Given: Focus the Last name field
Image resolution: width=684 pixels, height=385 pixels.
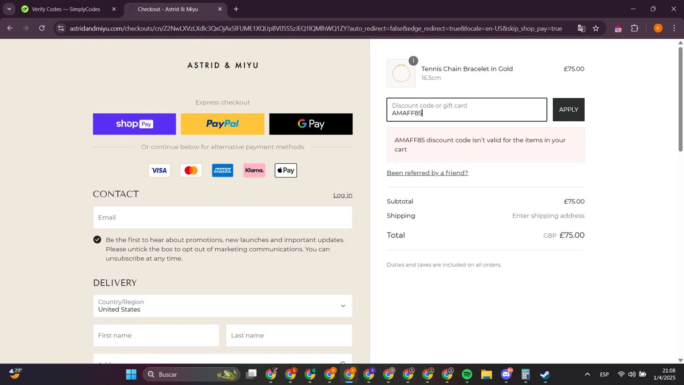Looking at the screenshot, I should (289, 336).
